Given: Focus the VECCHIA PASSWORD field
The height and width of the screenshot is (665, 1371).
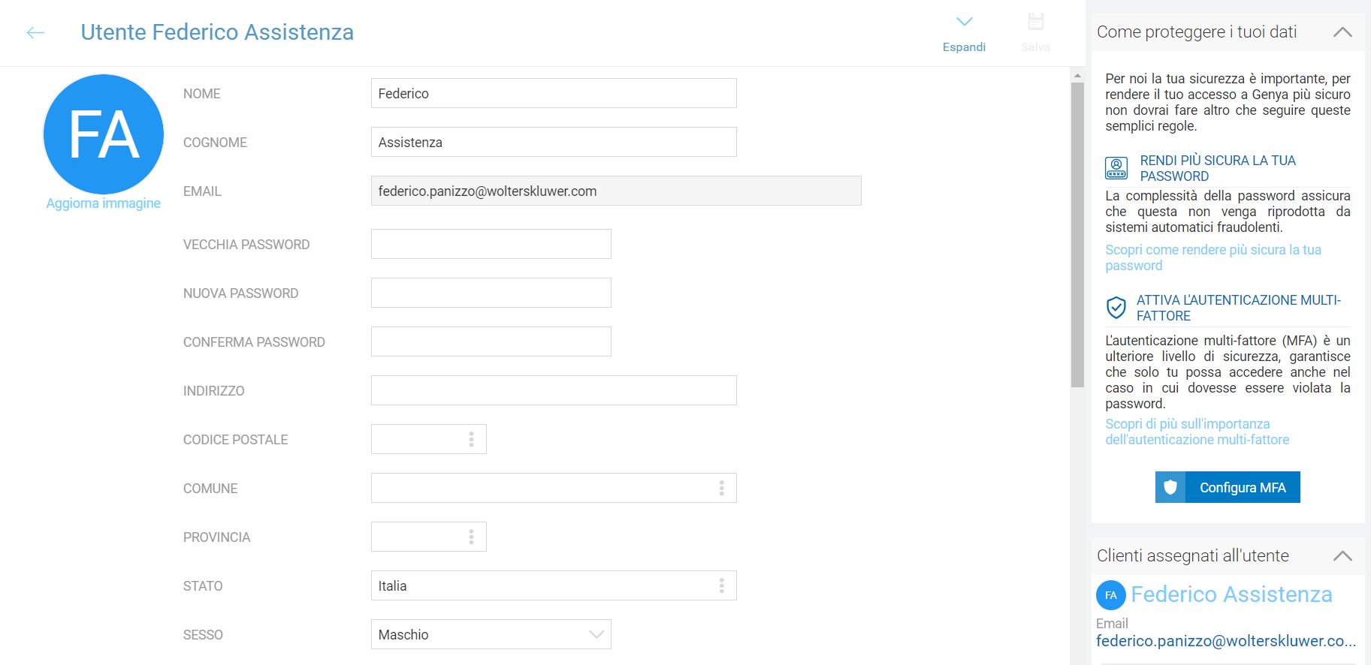Looking at the screenshot, I should pos(491,244).
